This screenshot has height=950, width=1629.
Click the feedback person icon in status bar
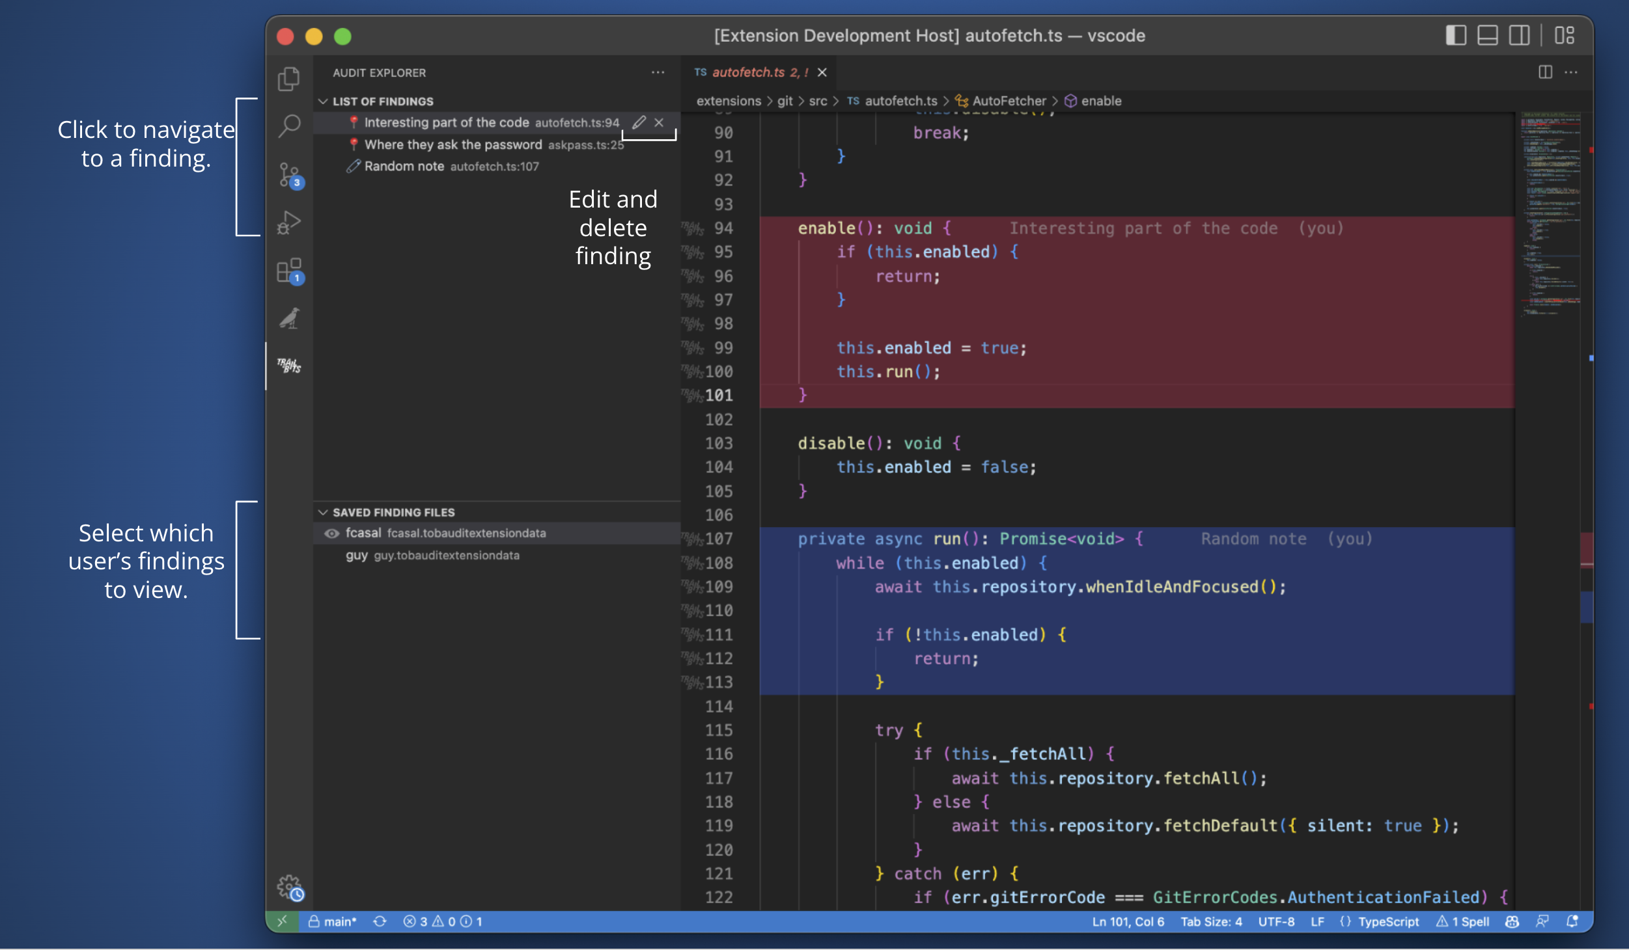pos(1542,921)
